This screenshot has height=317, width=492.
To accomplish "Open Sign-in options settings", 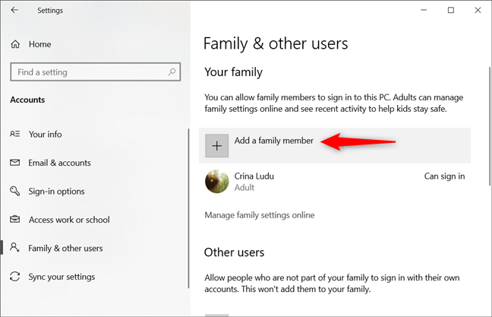I will coord(57,192).
